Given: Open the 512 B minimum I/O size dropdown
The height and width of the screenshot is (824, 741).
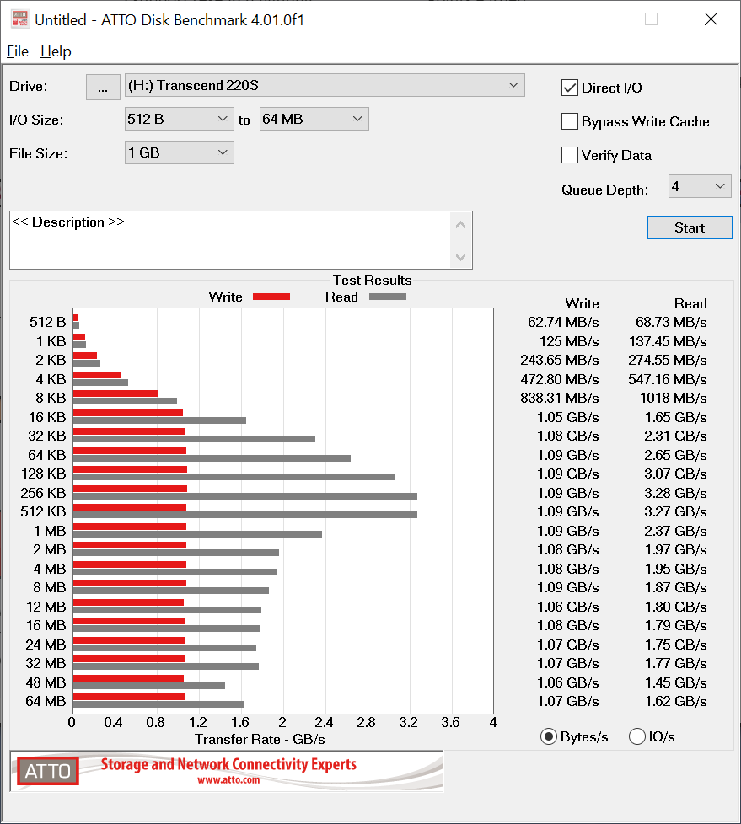Looking at the screenshot, I should (x=179, y=119).
